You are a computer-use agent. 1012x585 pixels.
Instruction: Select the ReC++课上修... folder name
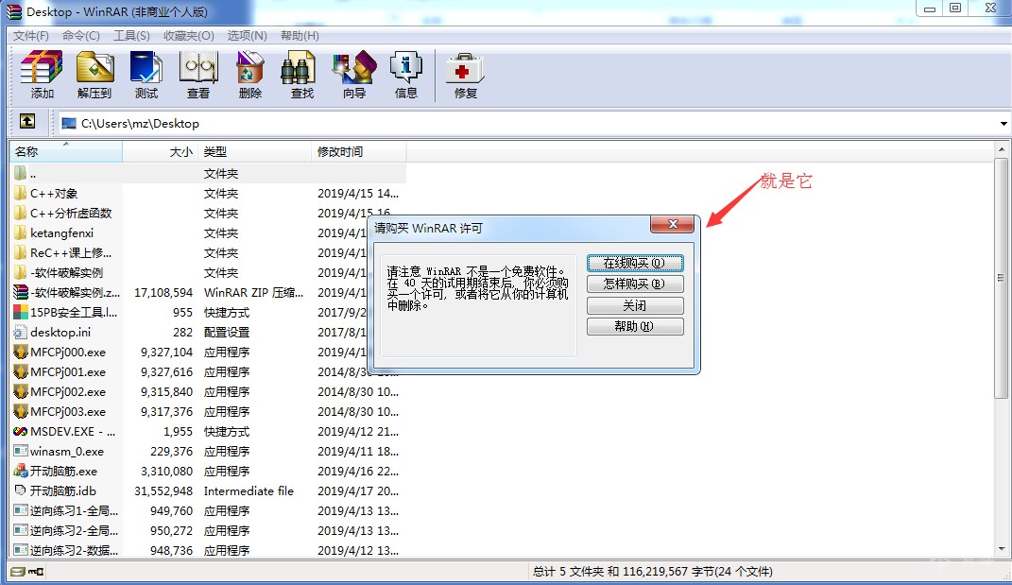coord(71,253)
